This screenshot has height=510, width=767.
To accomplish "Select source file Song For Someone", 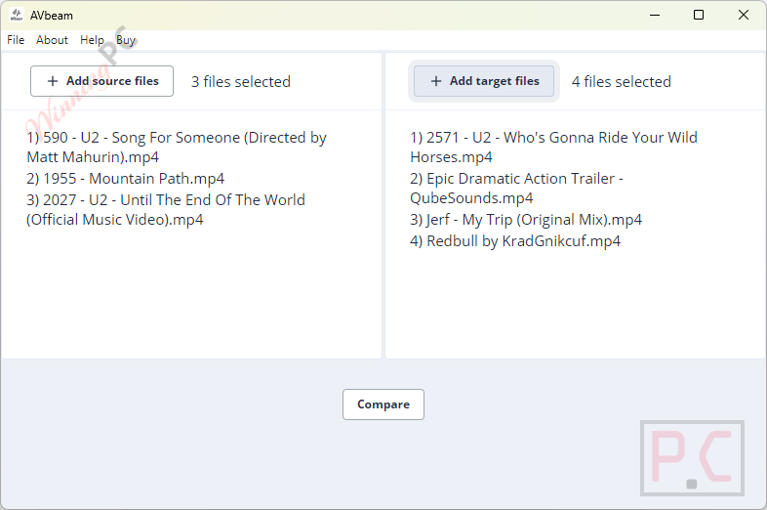I will pos(177,147).
